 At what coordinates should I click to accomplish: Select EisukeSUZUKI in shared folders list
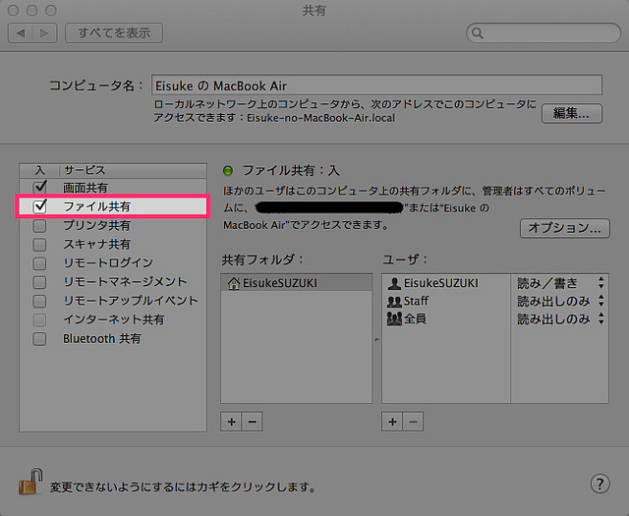click(x=297, y=283)
